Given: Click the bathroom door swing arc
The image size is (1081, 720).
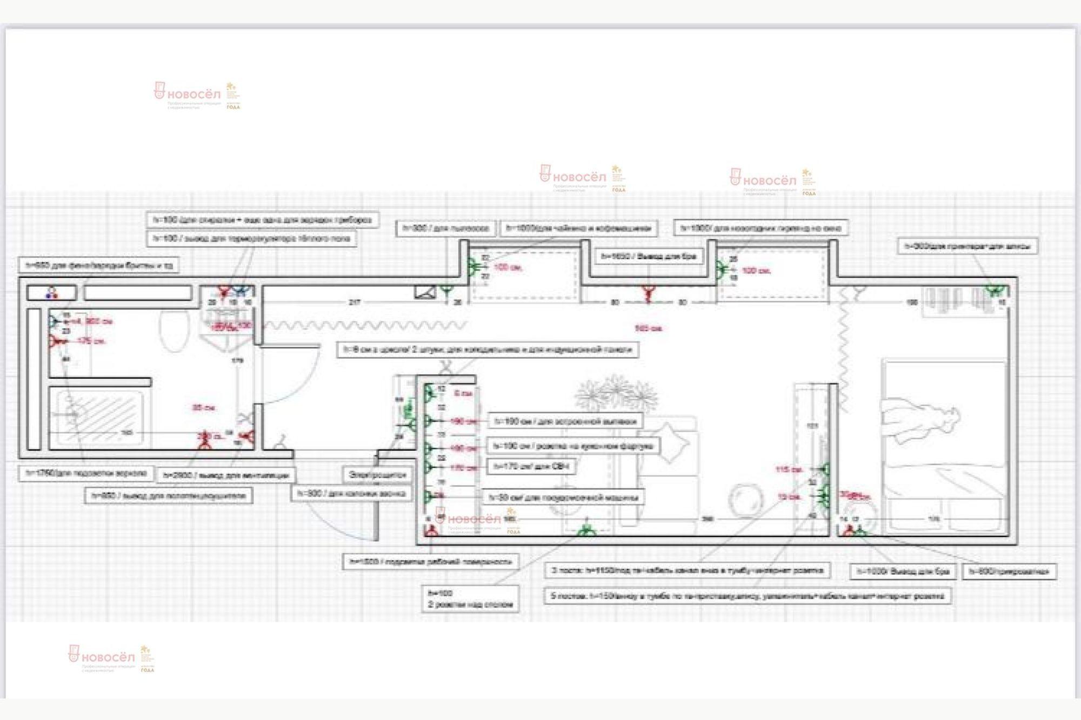Looking at the screenshot, I should (292, 375).
